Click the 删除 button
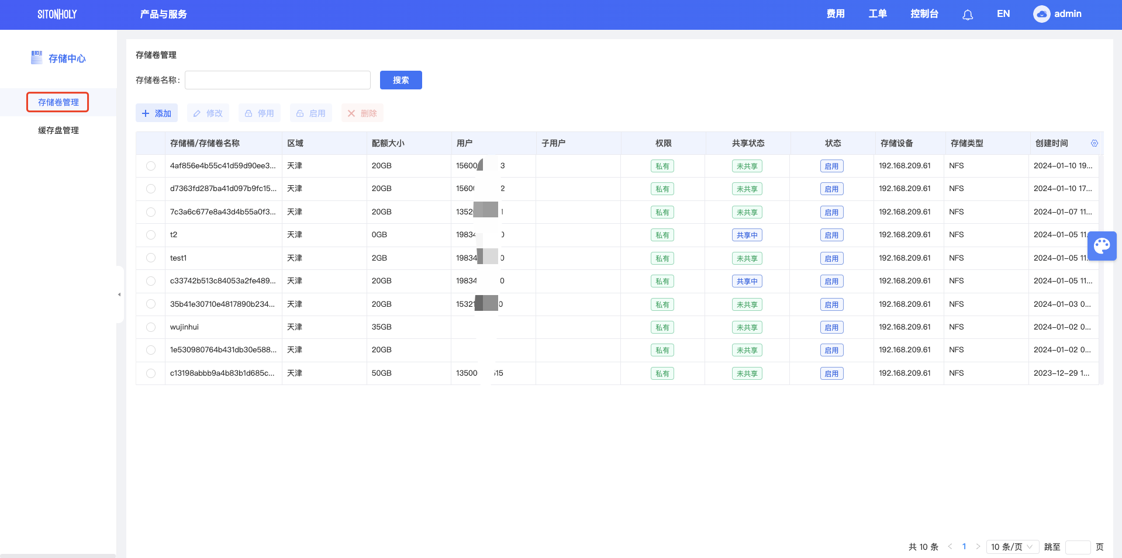 [x=363, y=113]
